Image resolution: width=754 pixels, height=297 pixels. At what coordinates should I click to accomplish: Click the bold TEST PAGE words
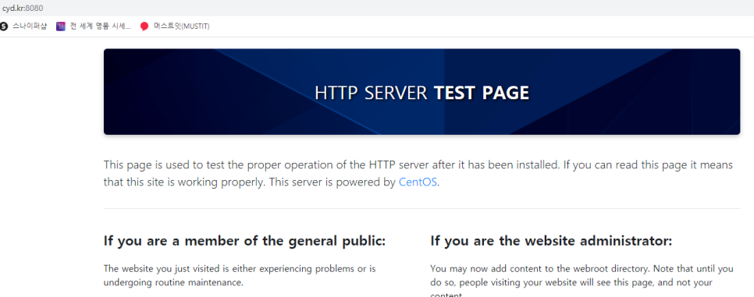(482, 93)
